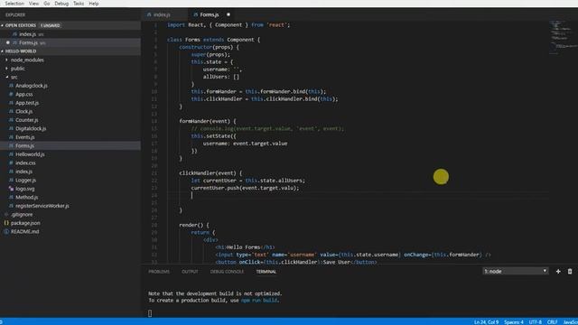Open Forms.js in Open Editors list
This screenshot has height=325, width=578.
point(28,42)
